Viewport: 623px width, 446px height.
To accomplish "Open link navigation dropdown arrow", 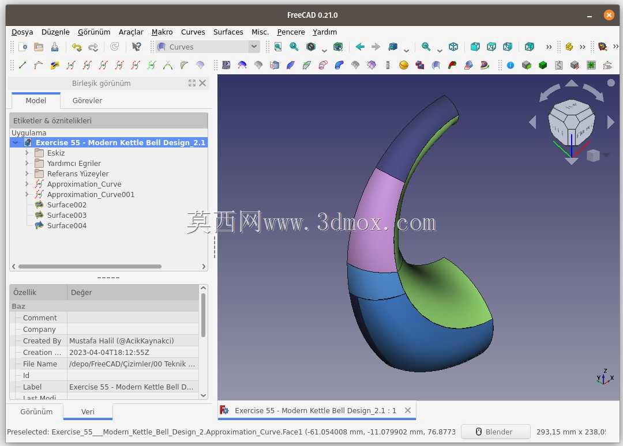I will pyautogui.click(x=406, y=50).
